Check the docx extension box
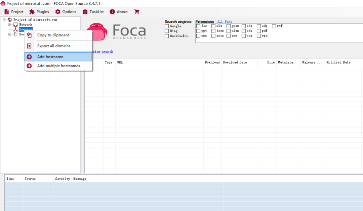The width and height of the screenshot is (363, 211). (x=213, y=31)
